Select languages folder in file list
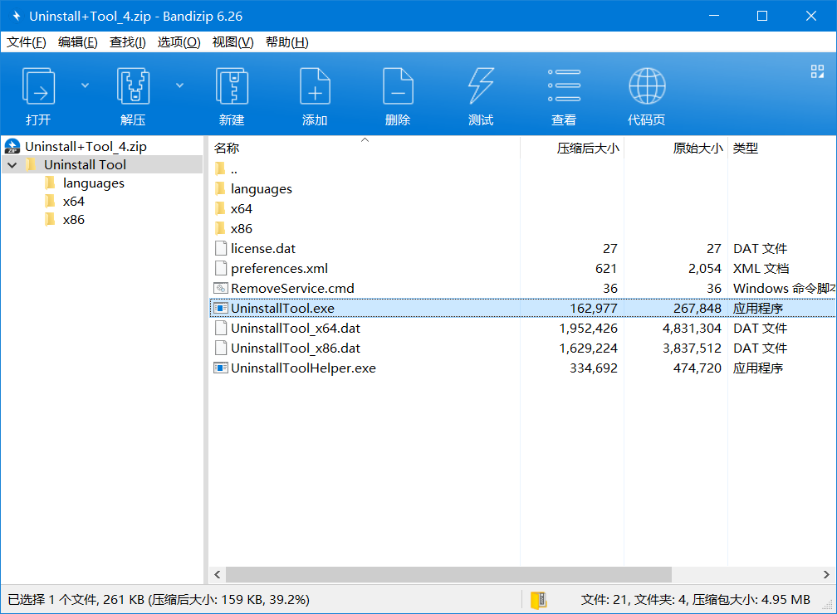Viewport: 837px width, 614px height. click(x=261, y=189)
